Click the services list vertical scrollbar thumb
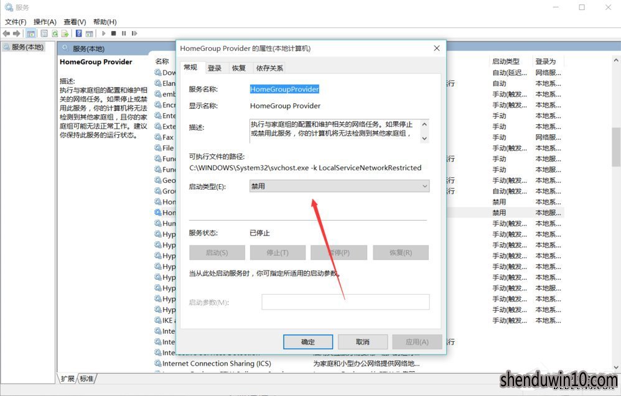Image resolution: width=621 pixels, height=396 pixels. (616, 147)
